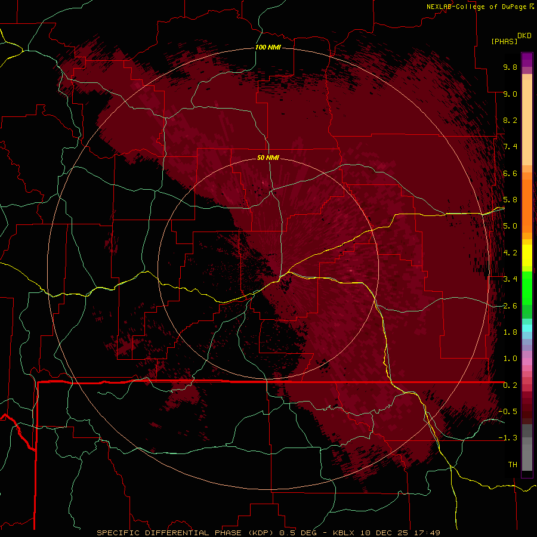Click the 100 NMI range ring label
This screenshot has width=537, height=537.
pos(268,47)
